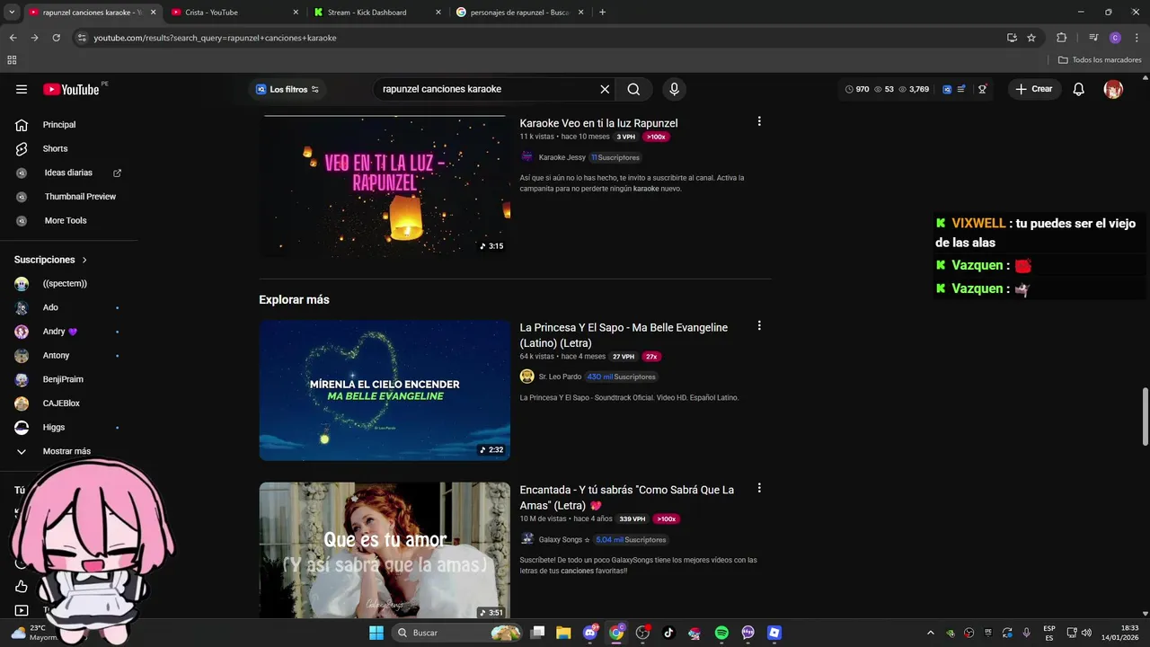Switch to Stream - Kick Dashboard tab
Image resolution: width=1150 pixels, height=647 pixels.
click(x=377, y=13)
